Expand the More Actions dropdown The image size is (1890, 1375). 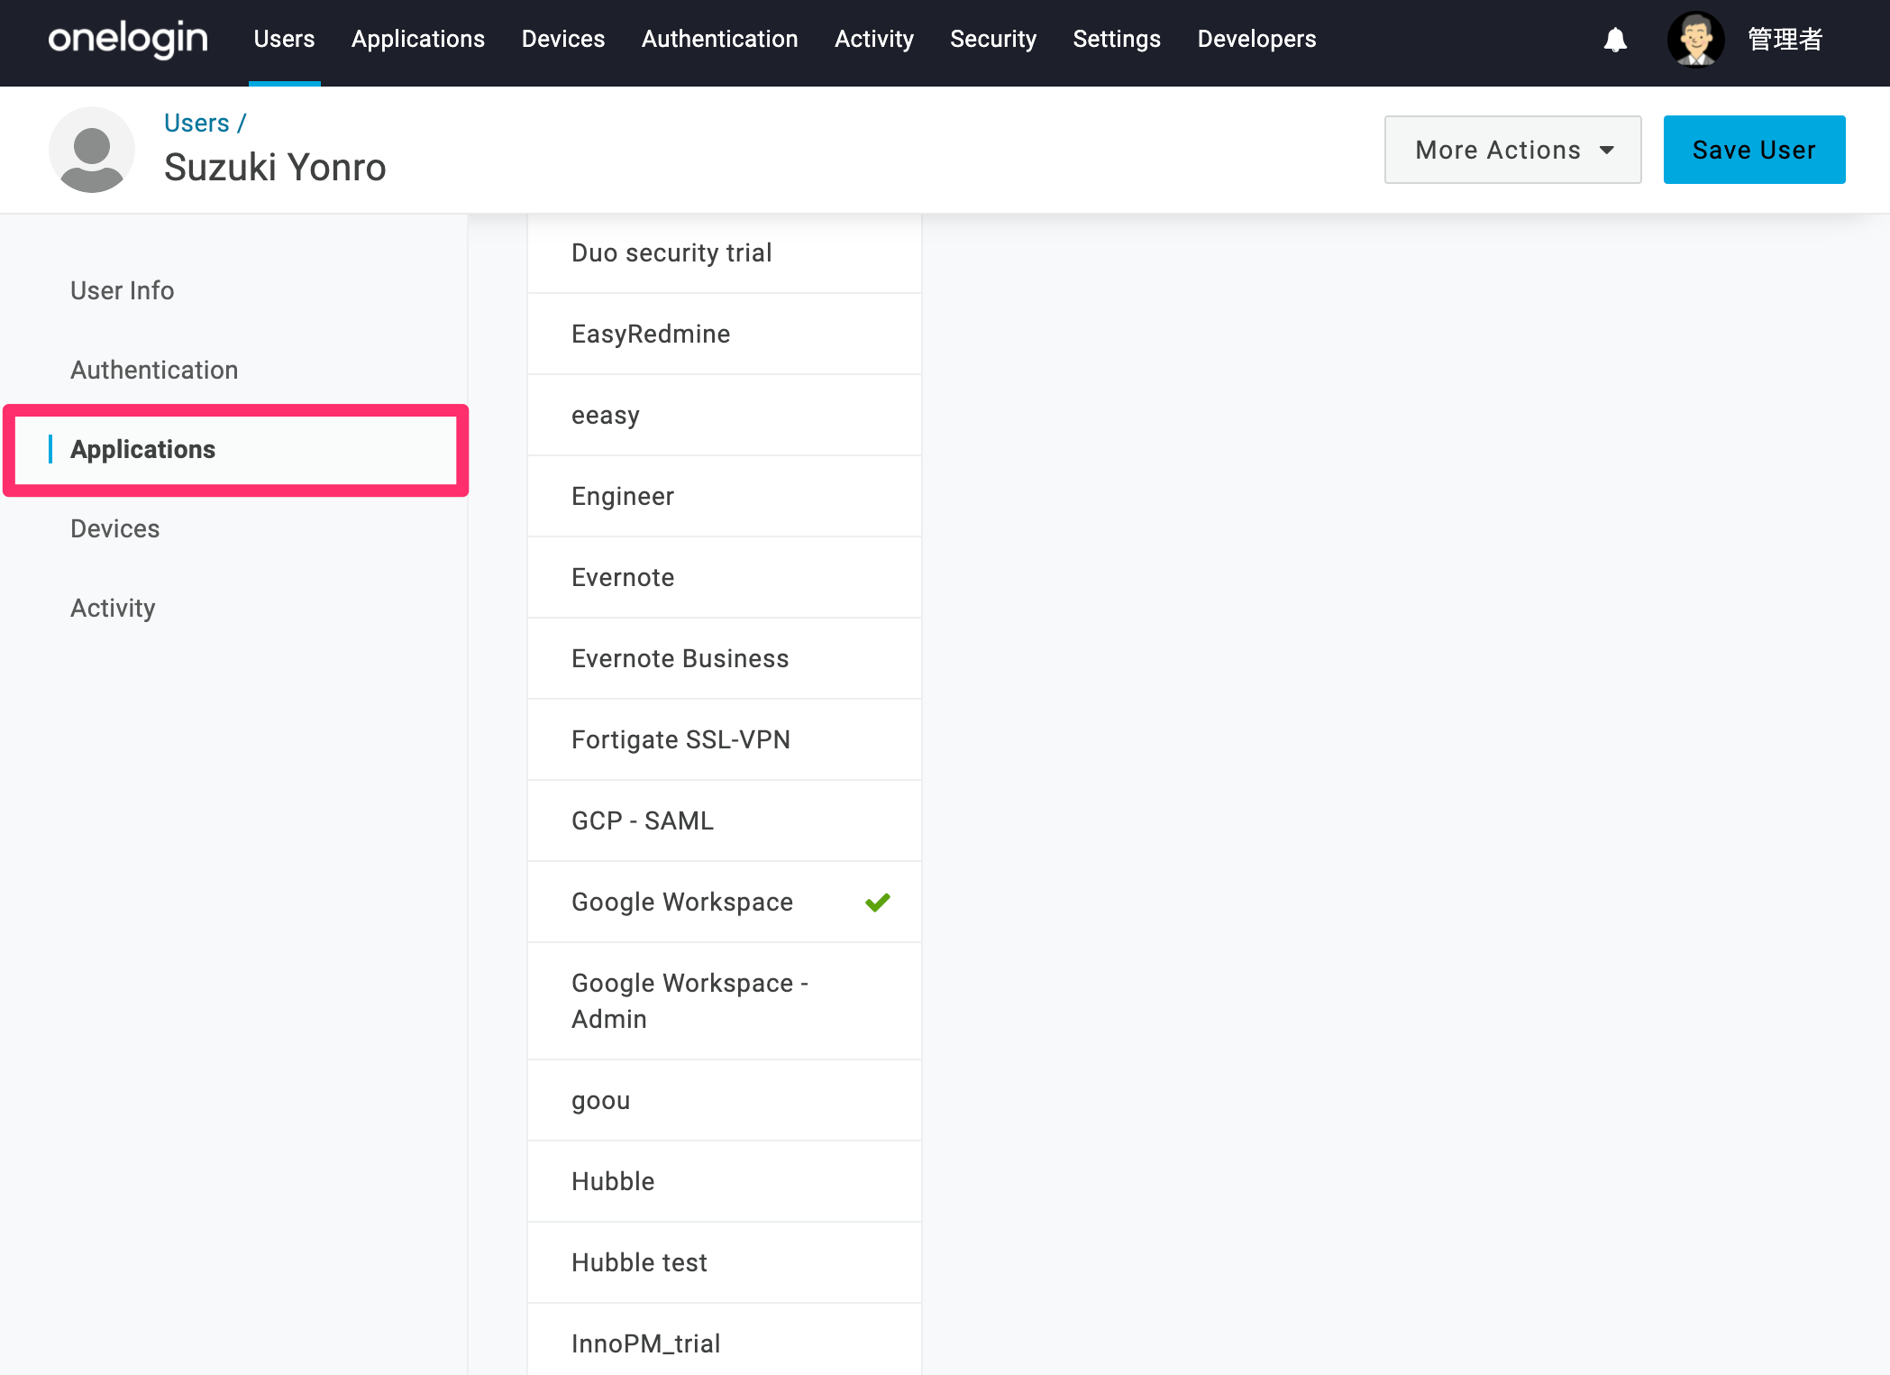pyautogui.click(x=1513, y=150)
